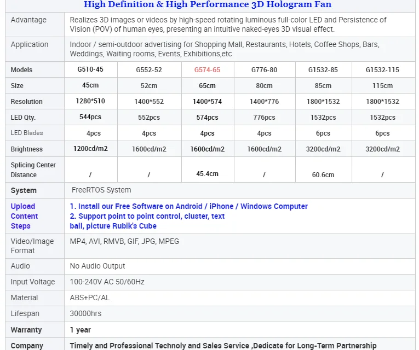The width and height of the screenshot is (419, 350).
Task: Click the 45.4cm splicing distance value
Action: 207,174
